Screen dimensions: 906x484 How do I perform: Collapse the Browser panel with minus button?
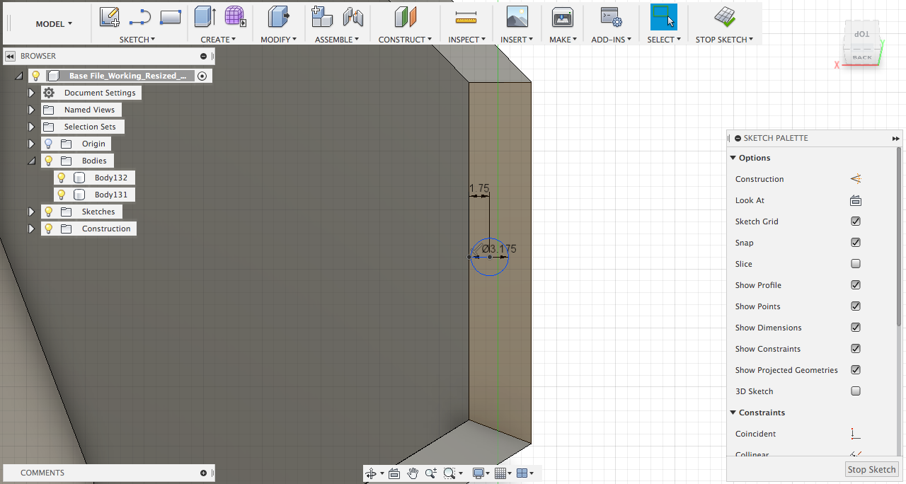204,56
